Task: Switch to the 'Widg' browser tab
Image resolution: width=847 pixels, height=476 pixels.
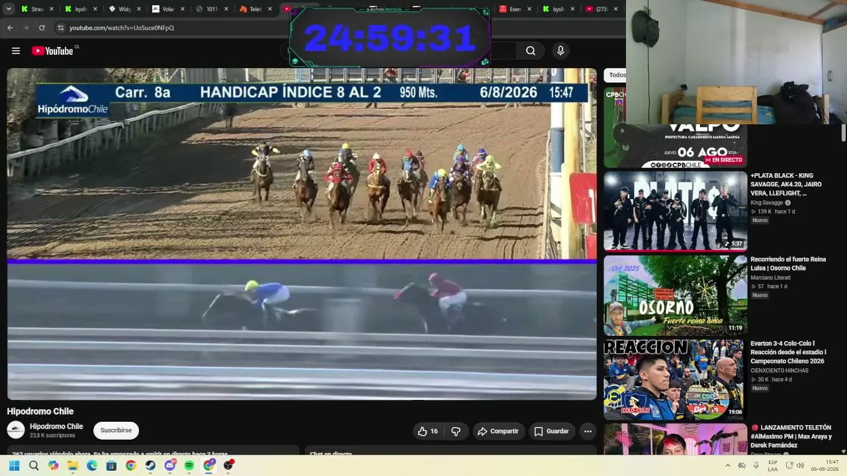Action: (x=125, y=9)
